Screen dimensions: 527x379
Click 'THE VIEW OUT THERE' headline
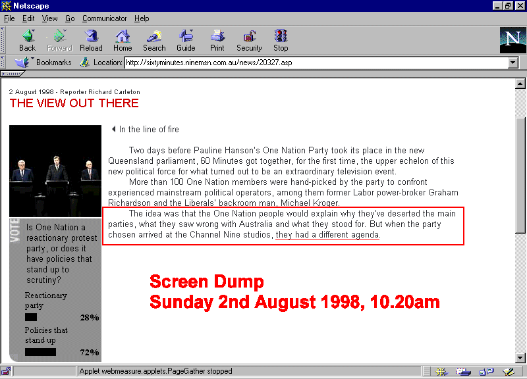(74, 103)
